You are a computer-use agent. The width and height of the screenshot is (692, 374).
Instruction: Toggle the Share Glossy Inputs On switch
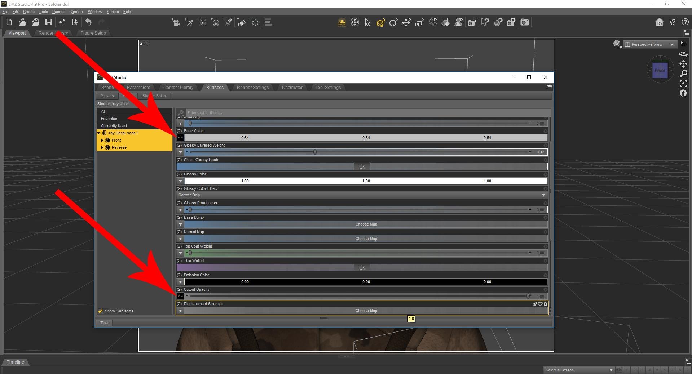coord(362,167)
